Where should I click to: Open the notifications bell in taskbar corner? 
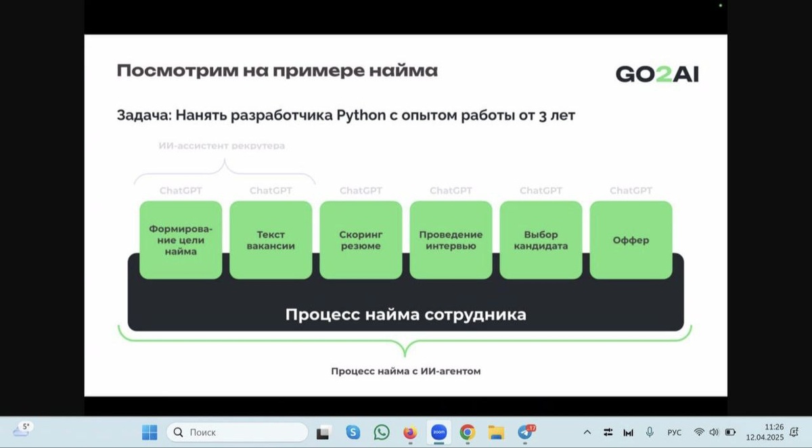(x=794, y=432)
